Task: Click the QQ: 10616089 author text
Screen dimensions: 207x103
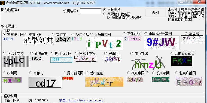Action: click(x=38, y=100)
